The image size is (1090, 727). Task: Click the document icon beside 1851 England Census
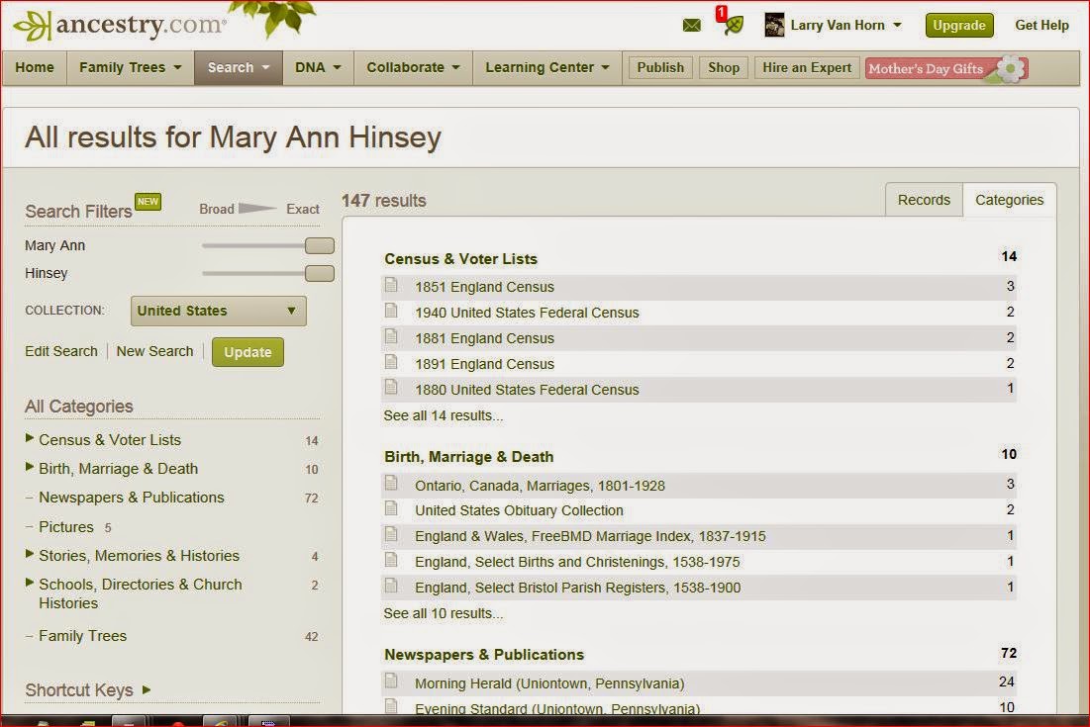[x=392, y=287]
